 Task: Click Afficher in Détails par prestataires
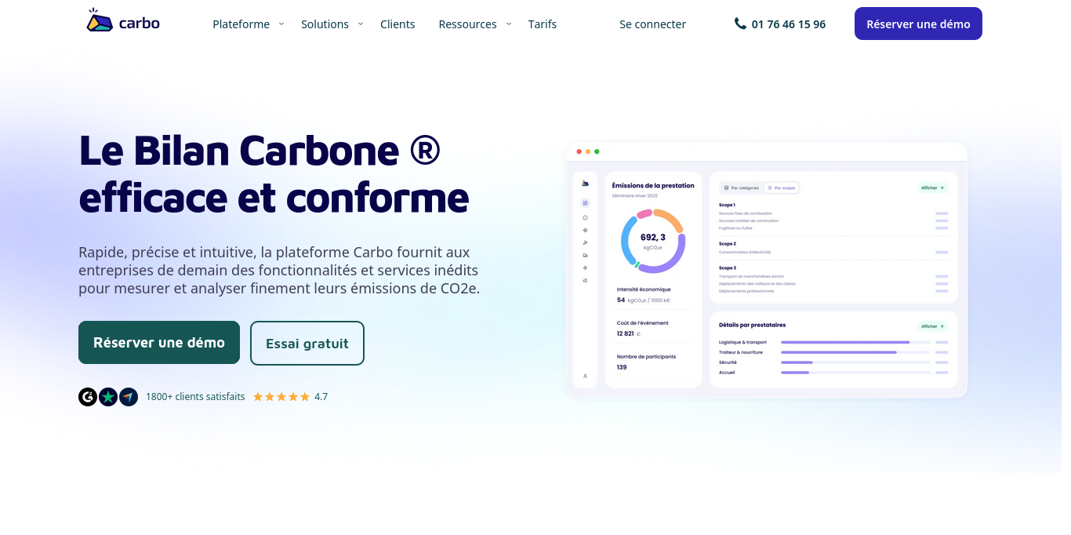tap(933, 326)
